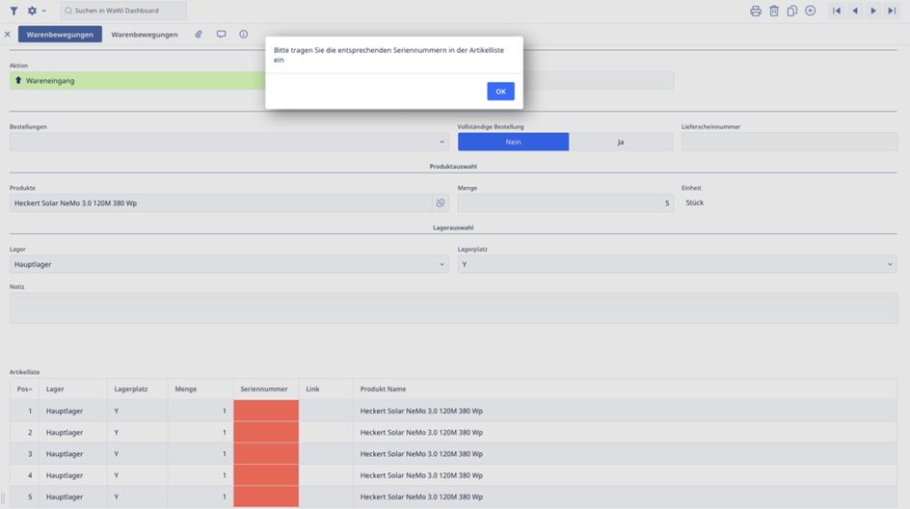
Task: Switch to the highlighted Warenbewegungen tab
Action: pyautogui.click(x=60, y=35)
